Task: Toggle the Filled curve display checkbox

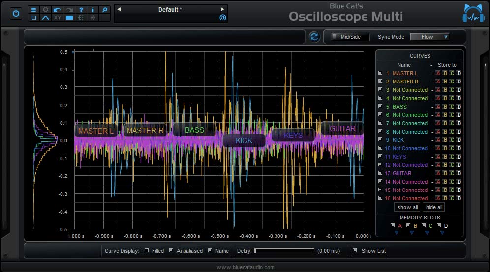Action: (x=147, y=251)
